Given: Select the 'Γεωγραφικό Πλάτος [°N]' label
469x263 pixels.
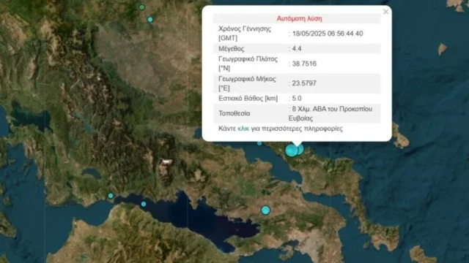Looking at the screenshot, I should (248, 64).
